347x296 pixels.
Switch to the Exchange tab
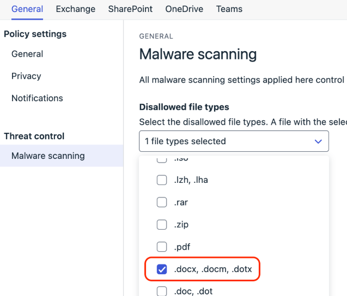(x=76, y=9)
